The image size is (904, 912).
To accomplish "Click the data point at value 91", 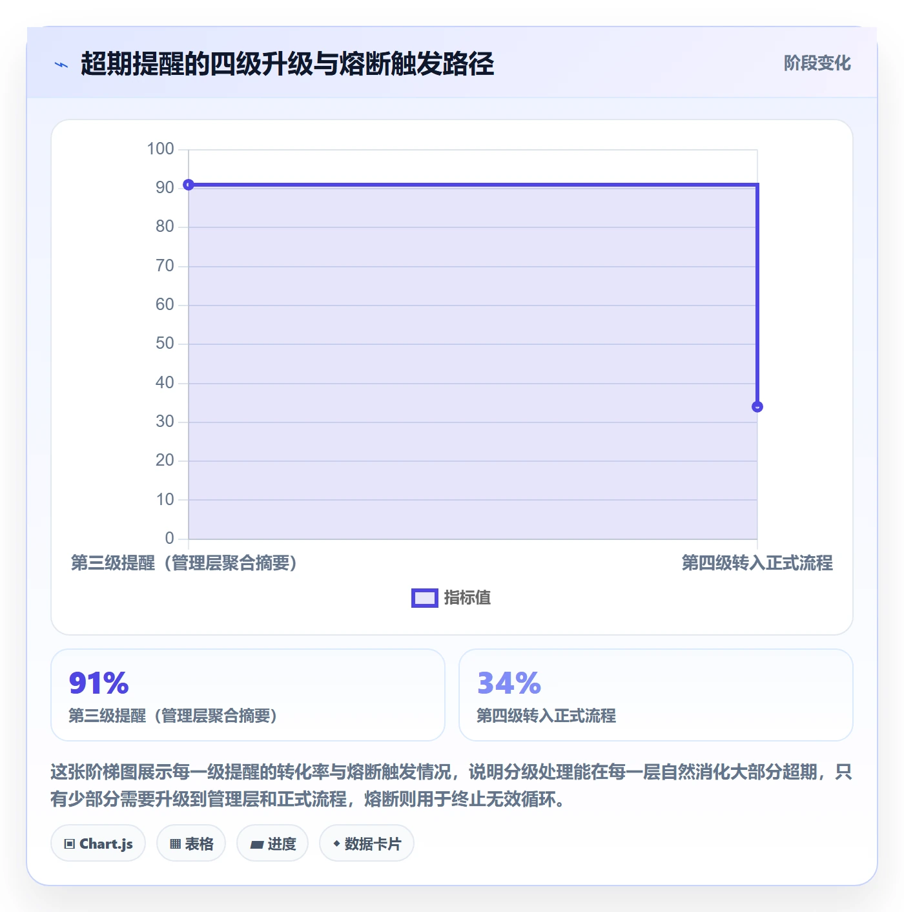I will pyautogui.click(x=189, y=185).
